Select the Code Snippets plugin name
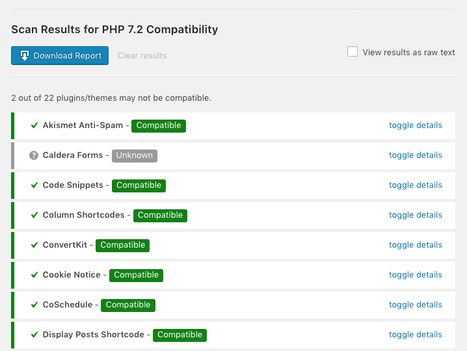The width and height of the screenshot is (467, 351). [73, 185]
